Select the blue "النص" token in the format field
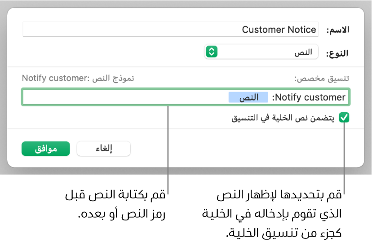 click(248, 97)
